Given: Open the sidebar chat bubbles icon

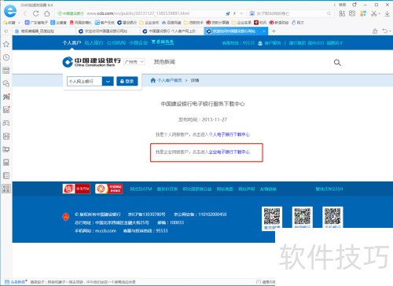Looking at the screenshot, I should click(x=6, y=83).
